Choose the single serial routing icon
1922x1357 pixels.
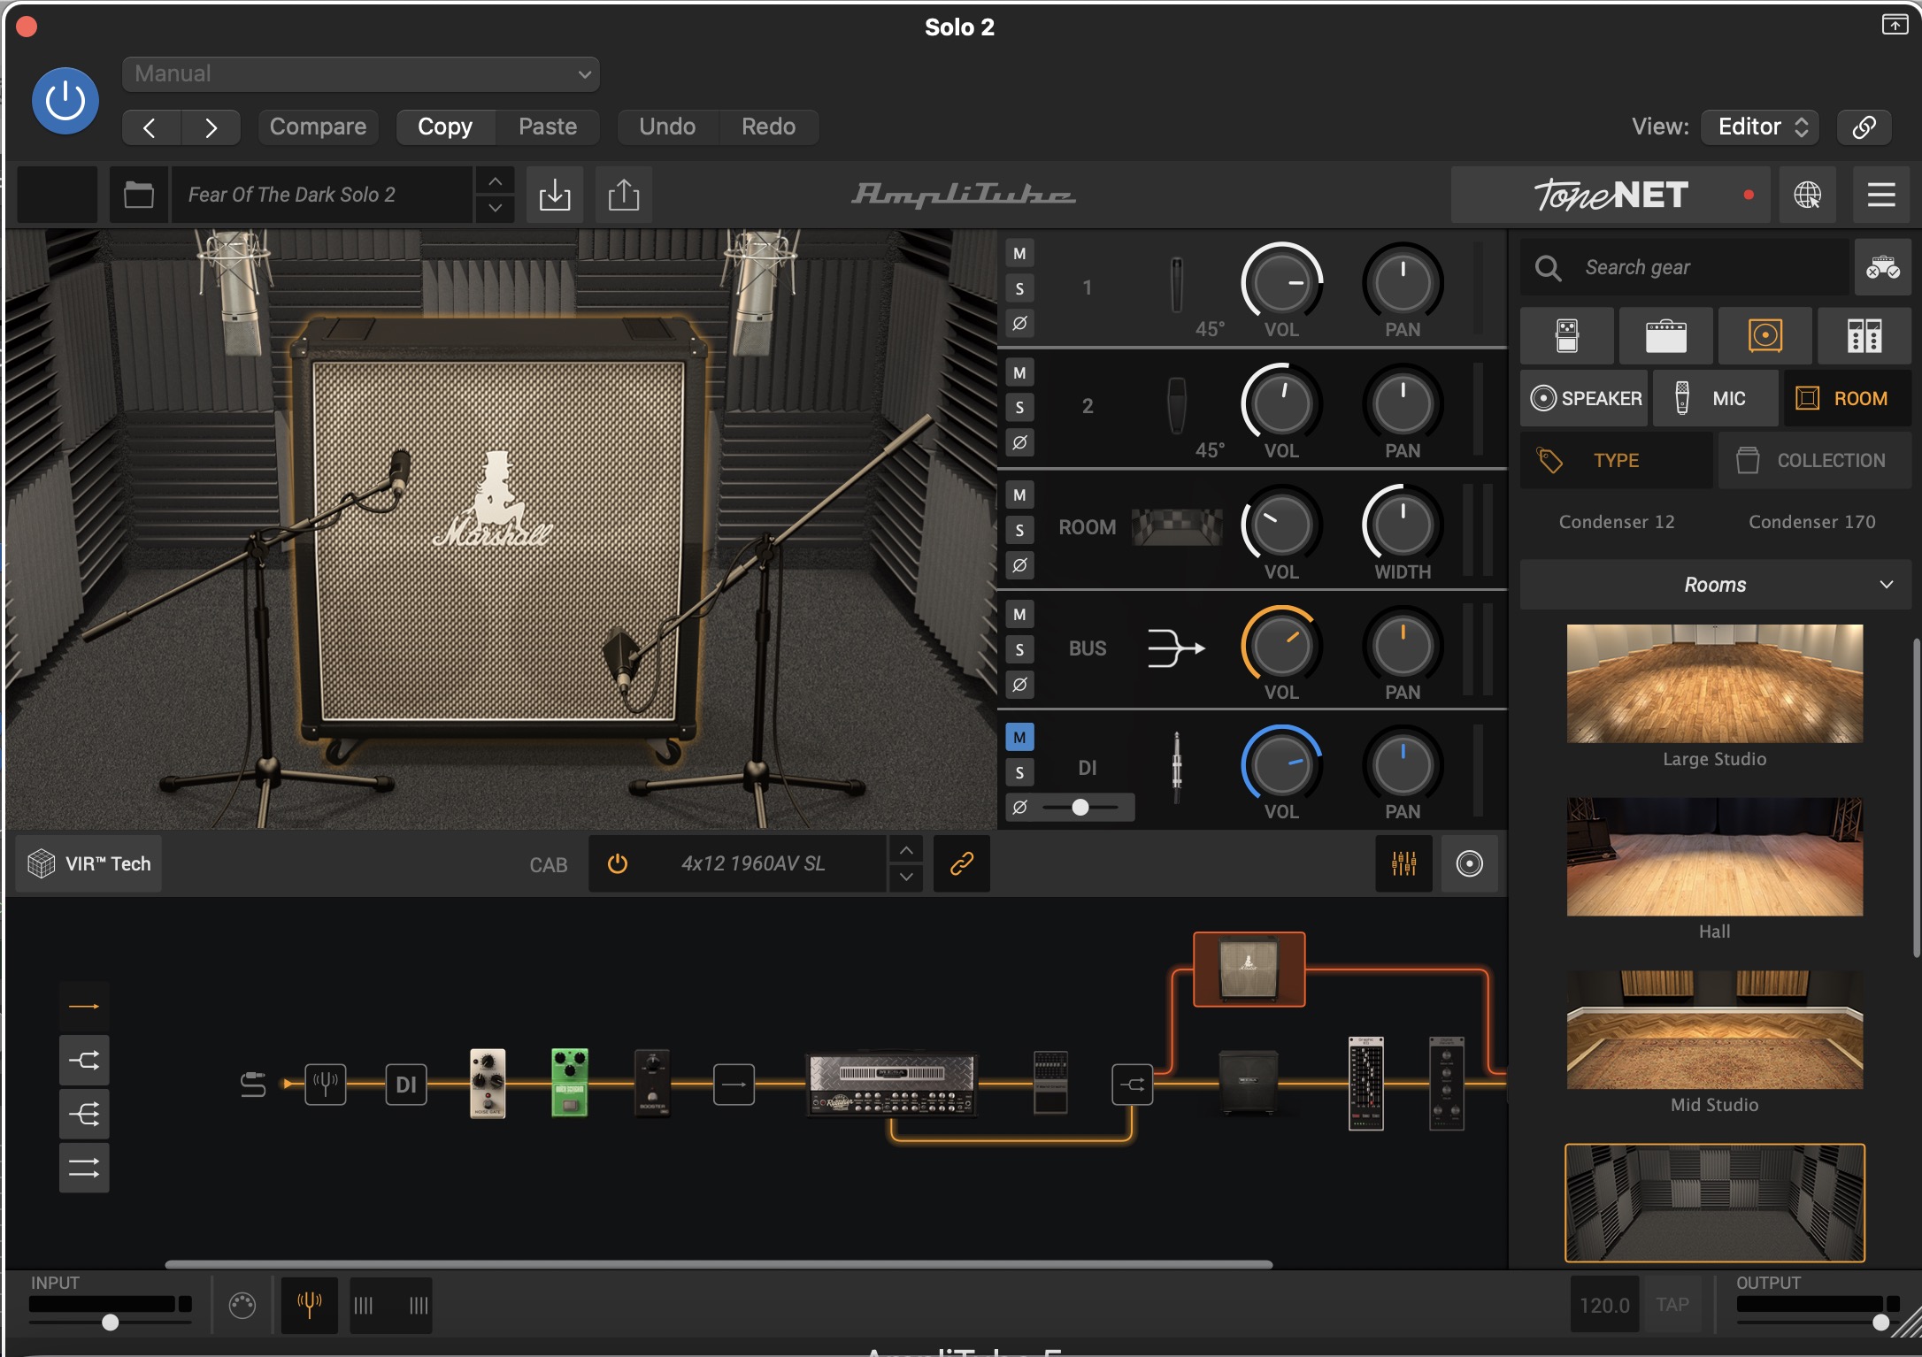84,1007
